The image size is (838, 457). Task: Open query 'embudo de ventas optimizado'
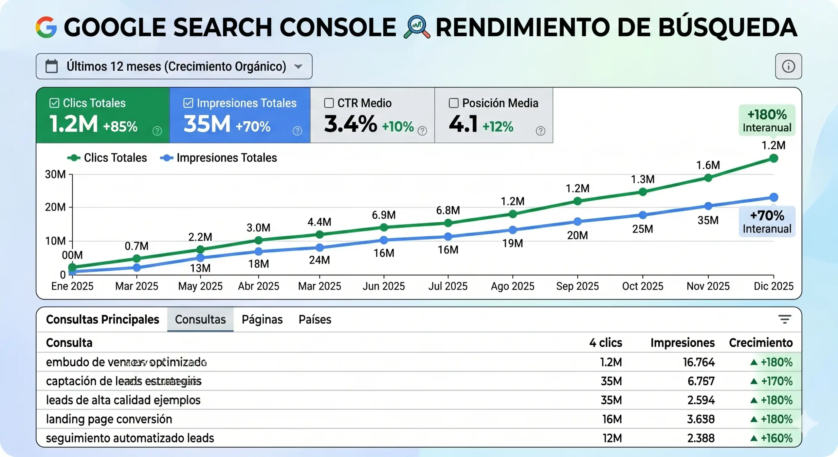(x=126, y=362)
